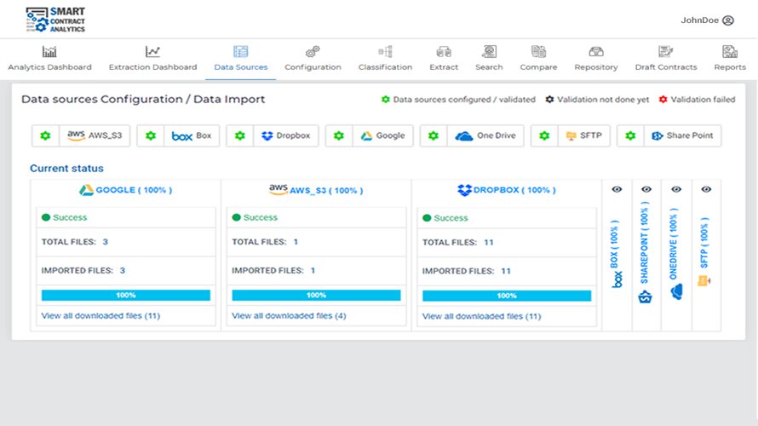Select the Search icon in navigation
This screenshot has height=426, width=758.
tap(489, 52)
